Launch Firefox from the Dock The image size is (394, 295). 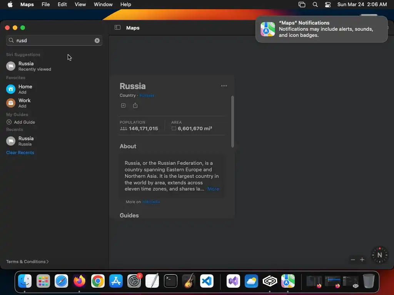point(79,281)
